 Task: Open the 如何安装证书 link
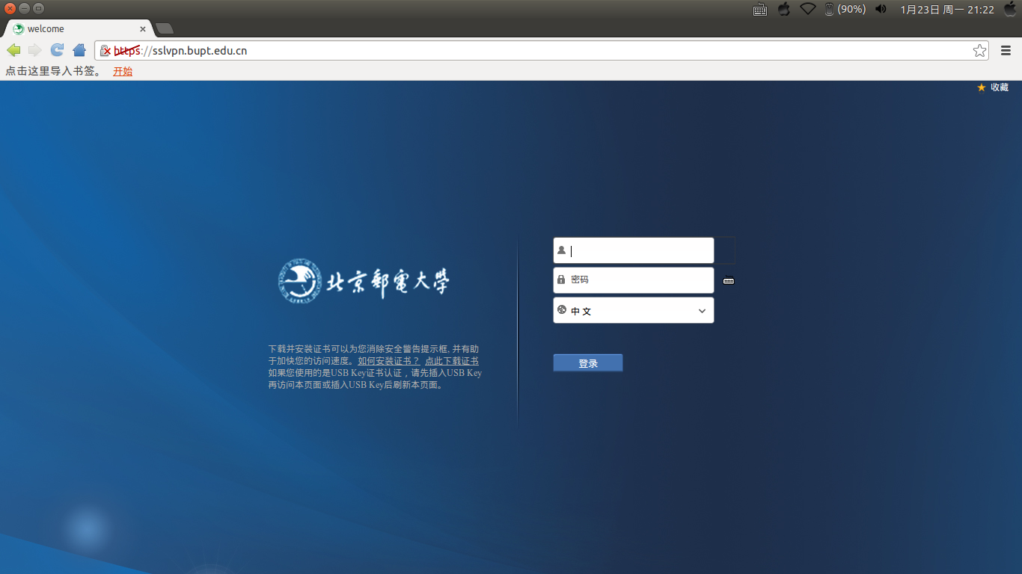click(388, 361)
